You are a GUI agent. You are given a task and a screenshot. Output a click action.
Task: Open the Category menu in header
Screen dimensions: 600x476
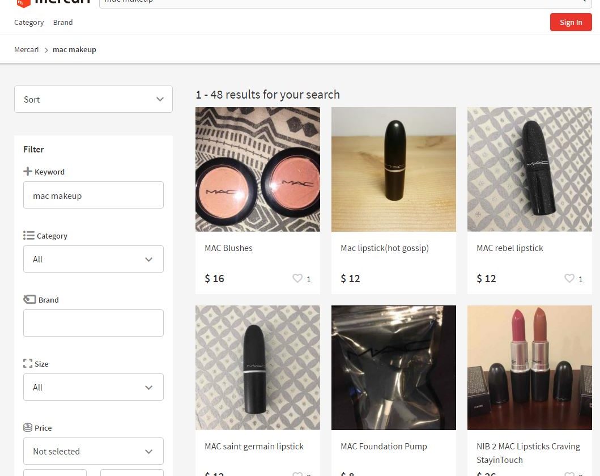pyautogui.click(x=29, y=23)
